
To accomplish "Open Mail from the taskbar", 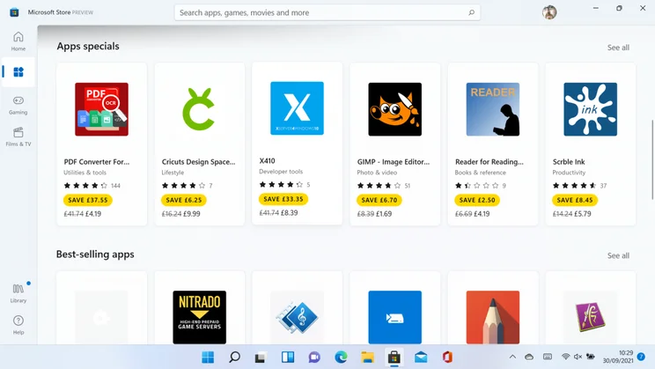I will [x=421, y=358].
